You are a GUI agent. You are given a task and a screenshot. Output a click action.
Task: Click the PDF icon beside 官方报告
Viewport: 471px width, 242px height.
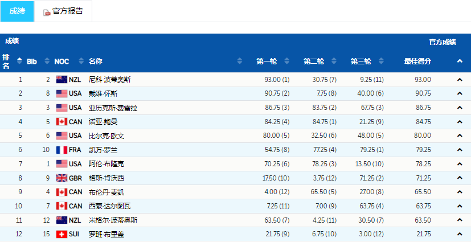(47, 13)
